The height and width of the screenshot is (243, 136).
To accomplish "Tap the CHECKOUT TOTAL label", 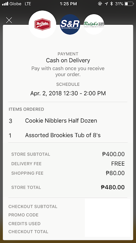I will 28,232.
